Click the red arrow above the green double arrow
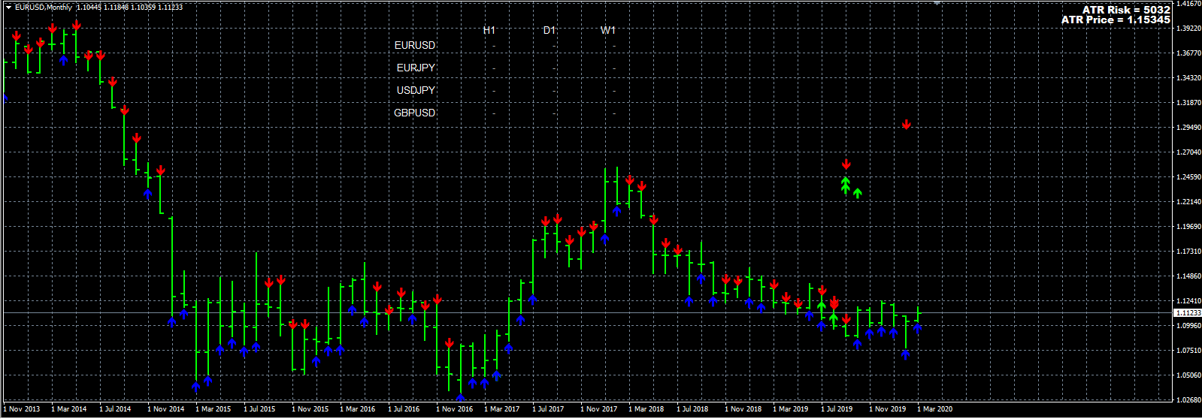The image size is (1202, 419). (x=846, y=164)
